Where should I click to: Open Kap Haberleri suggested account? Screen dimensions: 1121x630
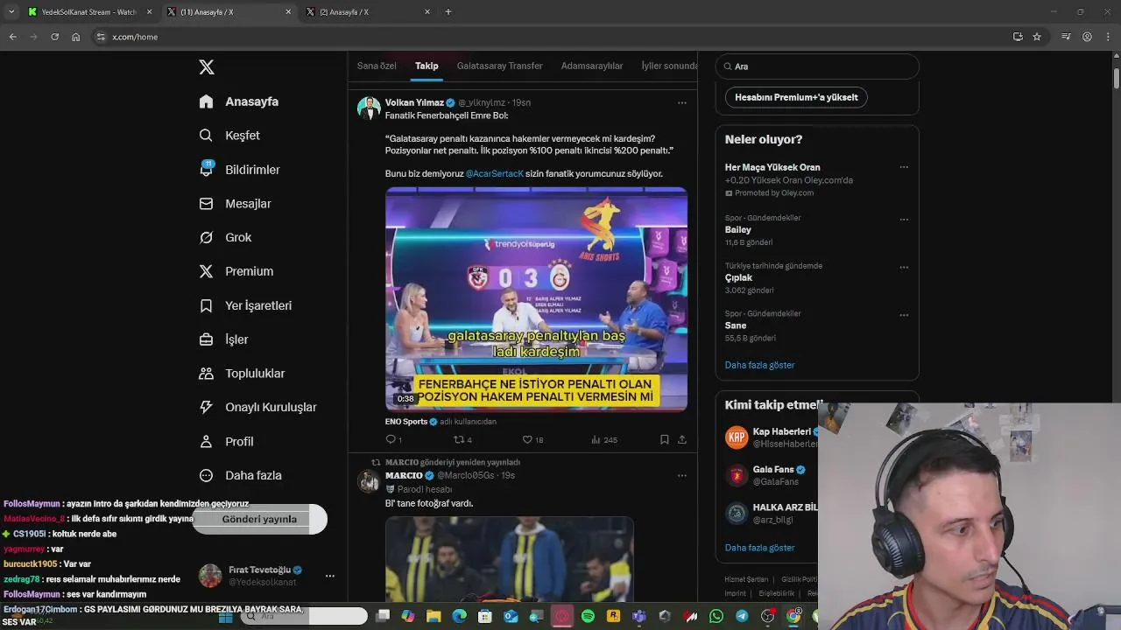tap(771, 437)
